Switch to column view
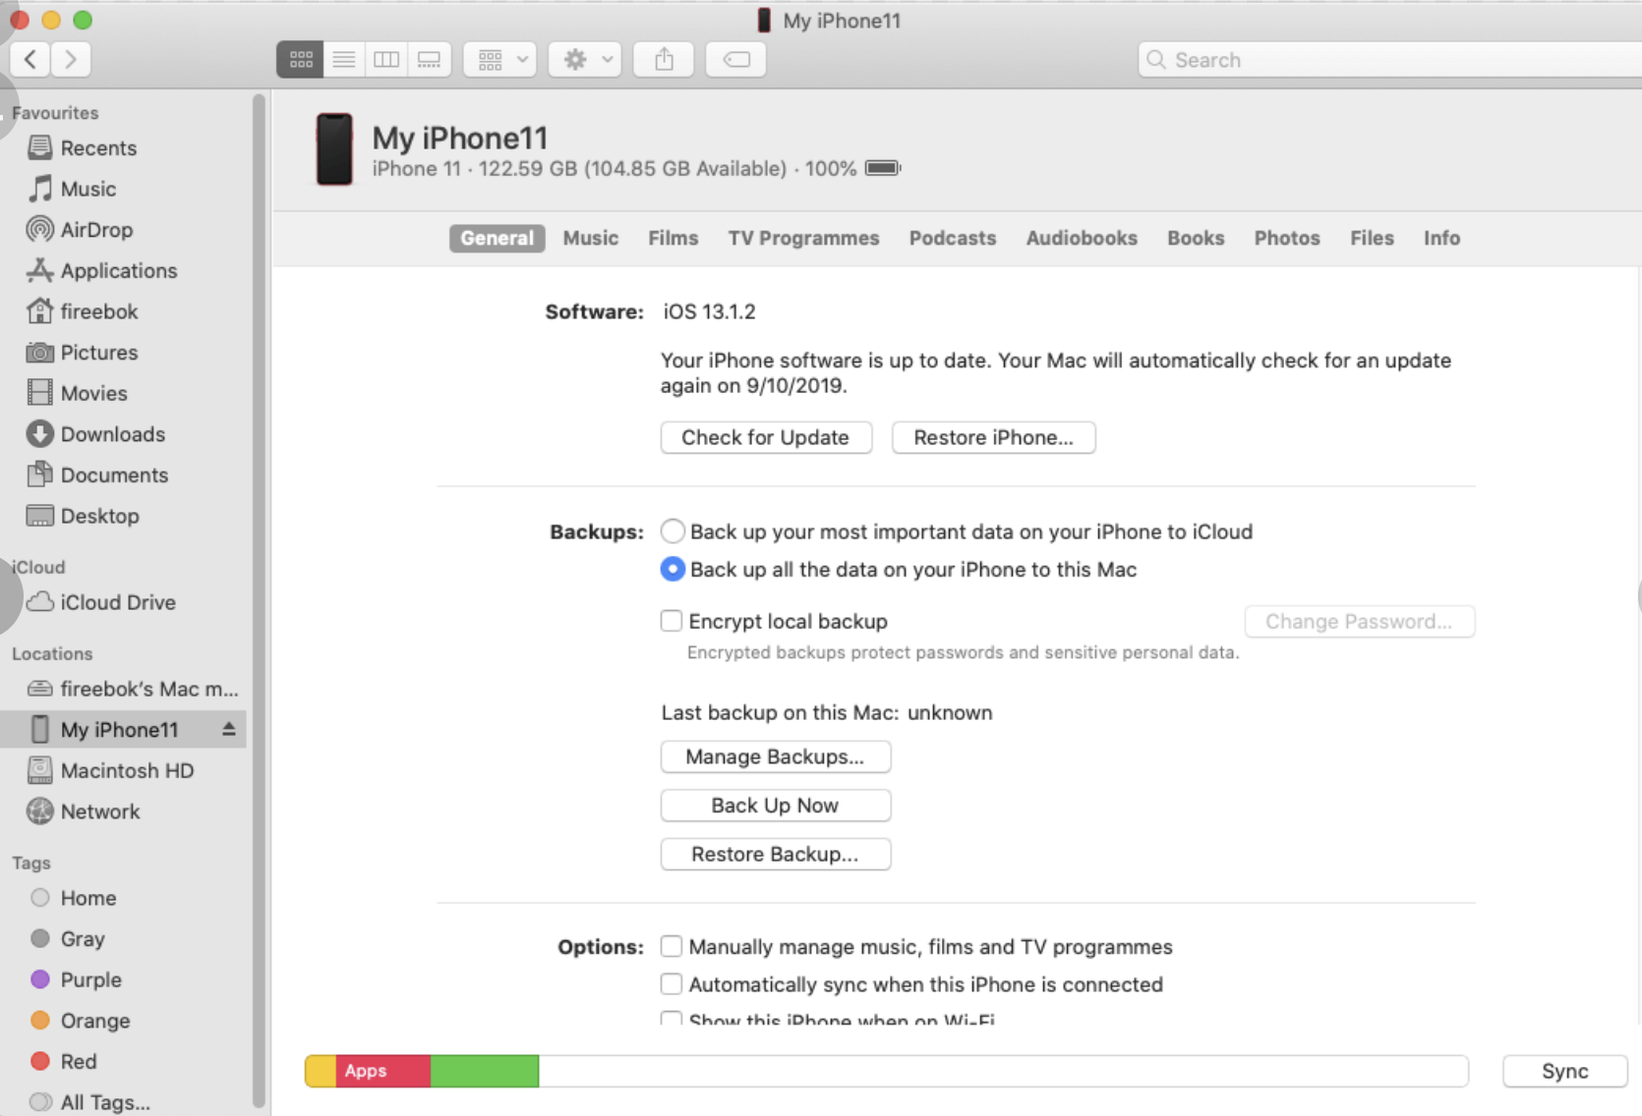Image resolution: width=1642 pixels, height=1116 pixels. coord(386,60)
